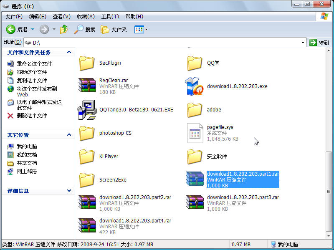Click 以电子邮件形式发送此文件 link
Viewport: 334px width, 250px height.
[39, 105]
